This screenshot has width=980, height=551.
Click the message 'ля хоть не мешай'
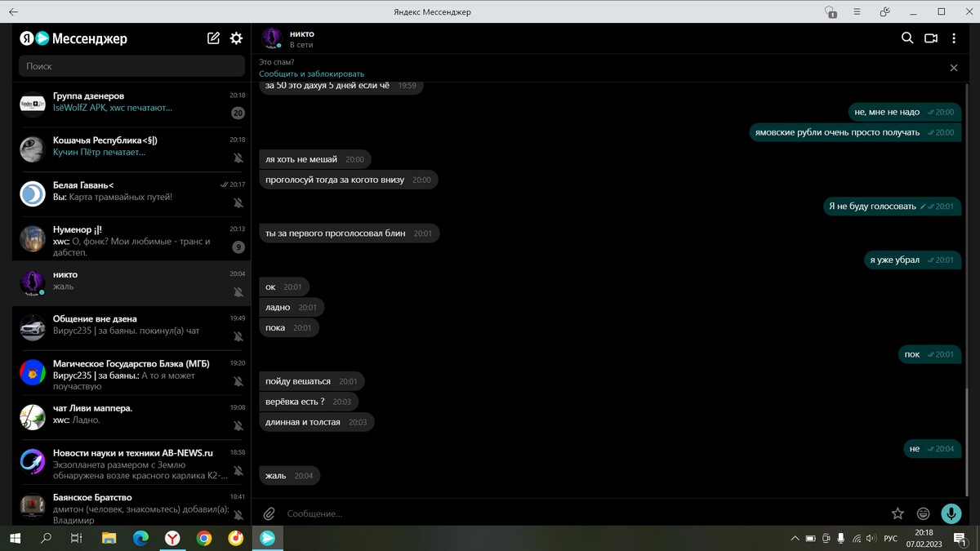coord(315,159)
